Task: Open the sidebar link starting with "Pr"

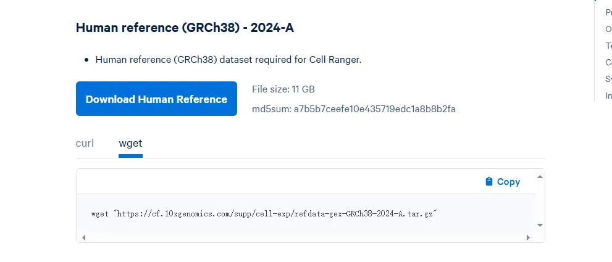Action: [608, 12]
